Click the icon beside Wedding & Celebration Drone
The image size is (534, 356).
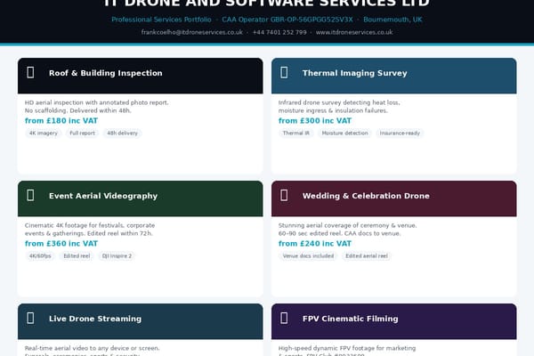[284, 195]
